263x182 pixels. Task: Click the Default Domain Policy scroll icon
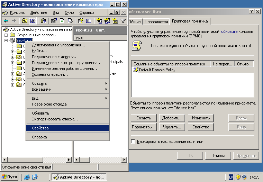click(x=136, y=70)
